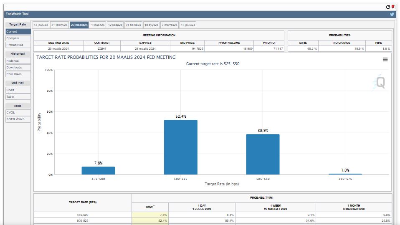
Task: Click the 550-575 bar in chart
Action: (345, 174)
